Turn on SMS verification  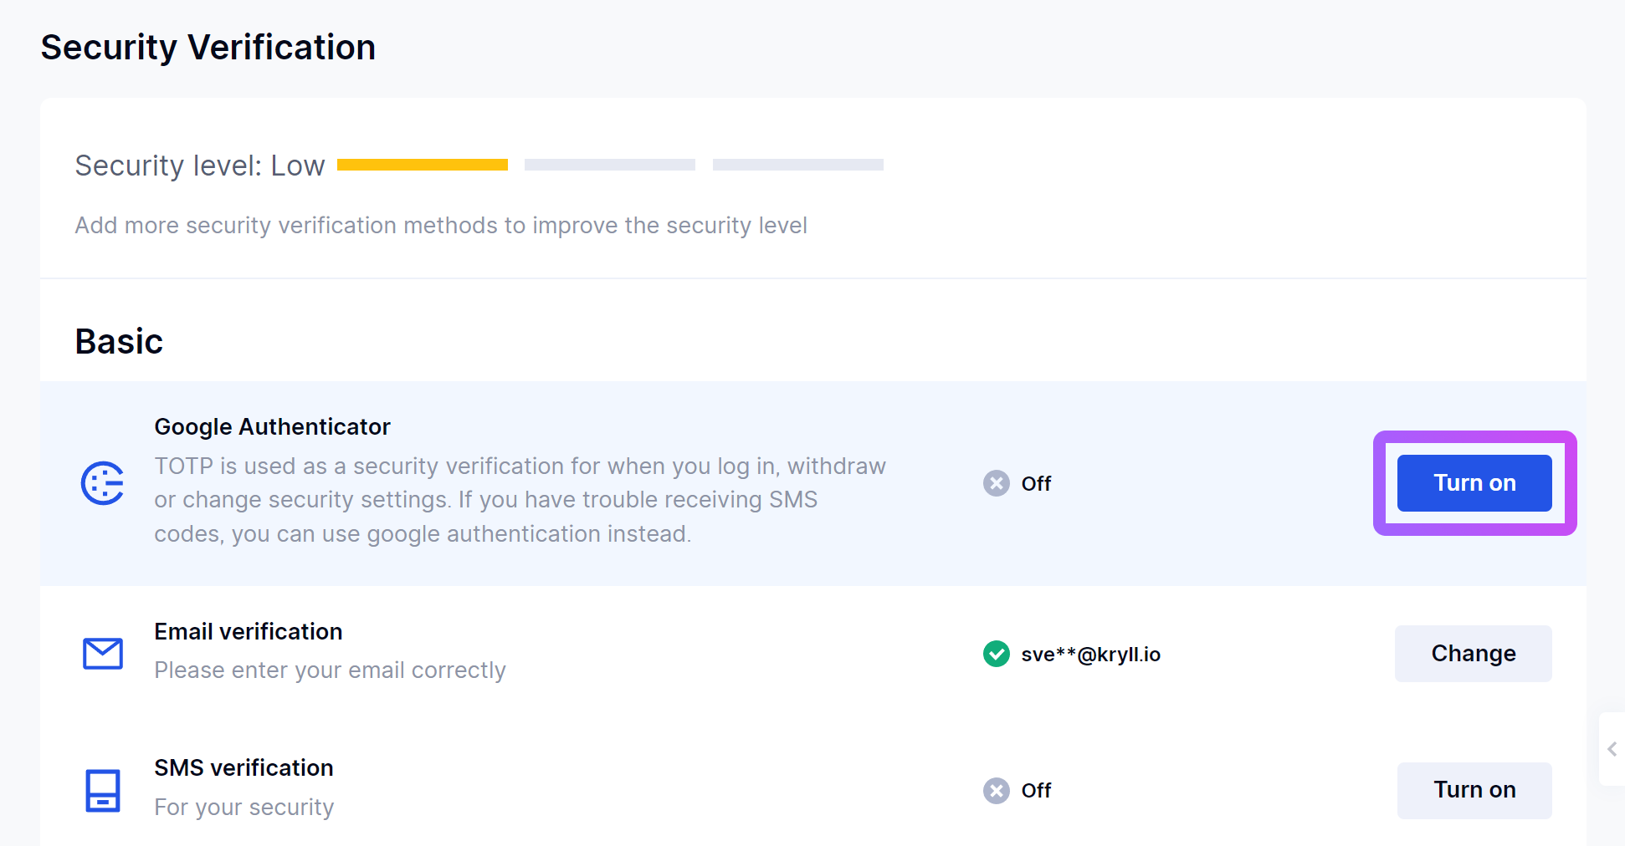pyautogui.click(x=1474, y=790)
